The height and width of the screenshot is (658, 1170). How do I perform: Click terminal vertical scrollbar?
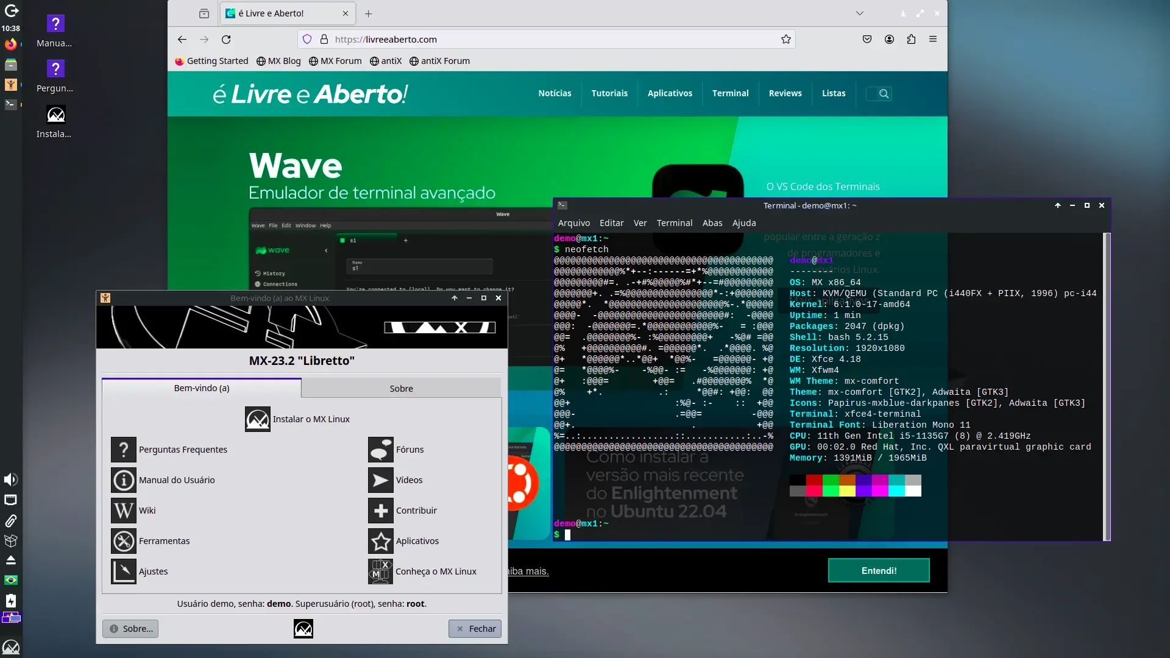(1107, 386)
